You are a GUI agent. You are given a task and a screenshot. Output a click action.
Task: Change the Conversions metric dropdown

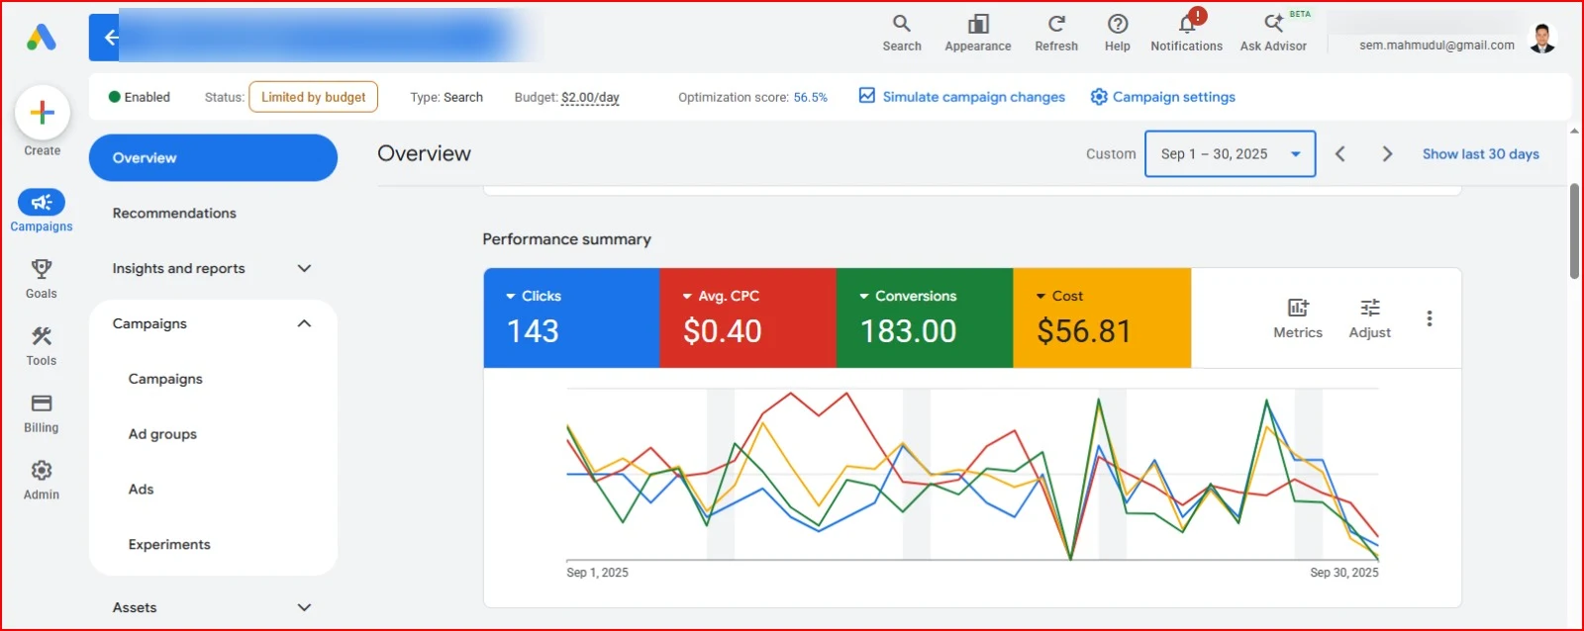click(x=908, y=296)
